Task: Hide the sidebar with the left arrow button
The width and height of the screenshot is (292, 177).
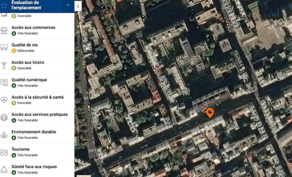Action: click(78, 6)
